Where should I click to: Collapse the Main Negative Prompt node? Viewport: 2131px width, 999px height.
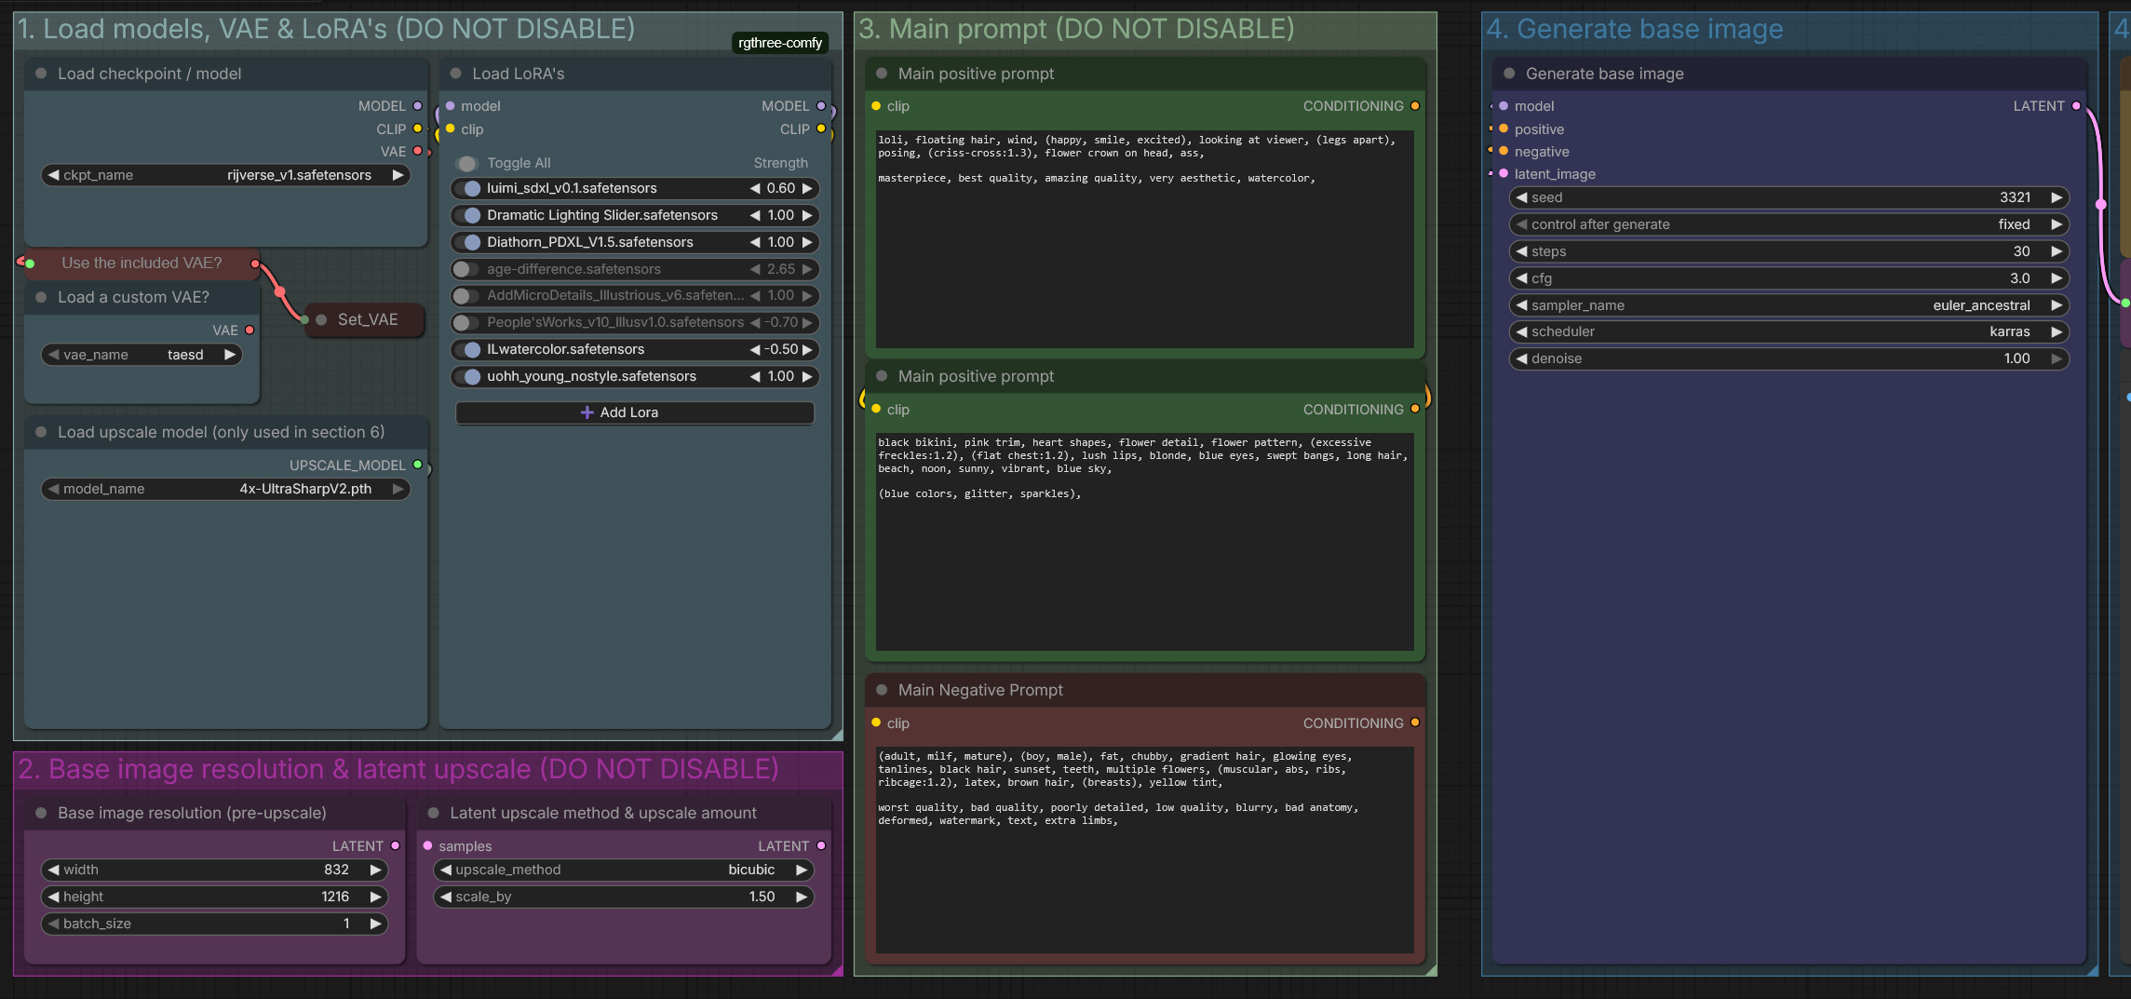[x=882, y=690]
